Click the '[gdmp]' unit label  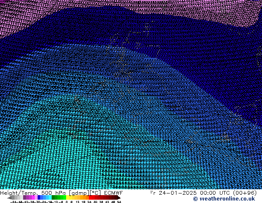point(79,193)
